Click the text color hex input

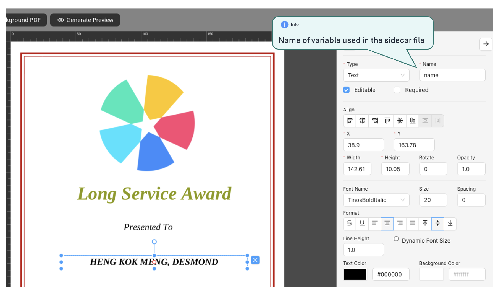391,274
